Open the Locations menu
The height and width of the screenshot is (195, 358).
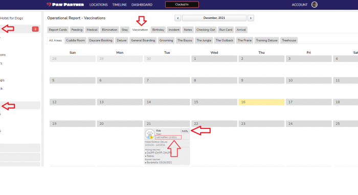(x=98, y=5)
